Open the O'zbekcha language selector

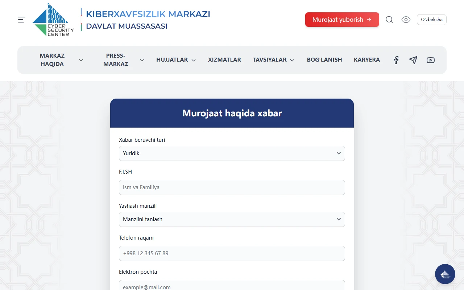click(x=432, y=20)
